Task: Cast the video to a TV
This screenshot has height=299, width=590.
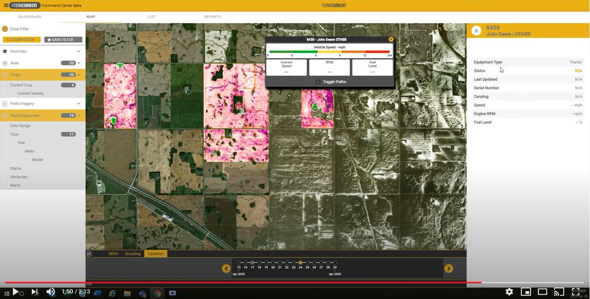Action: tap(559, 292)
